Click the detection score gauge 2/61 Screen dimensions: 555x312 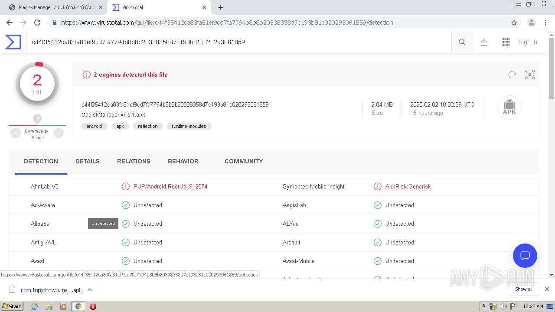(x=37, y=84)
